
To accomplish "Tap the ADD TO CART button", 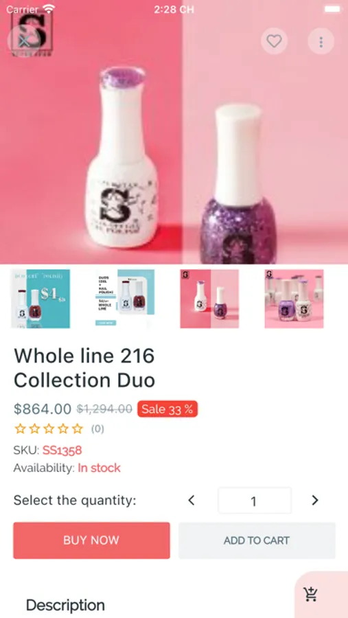I will 257,540.
